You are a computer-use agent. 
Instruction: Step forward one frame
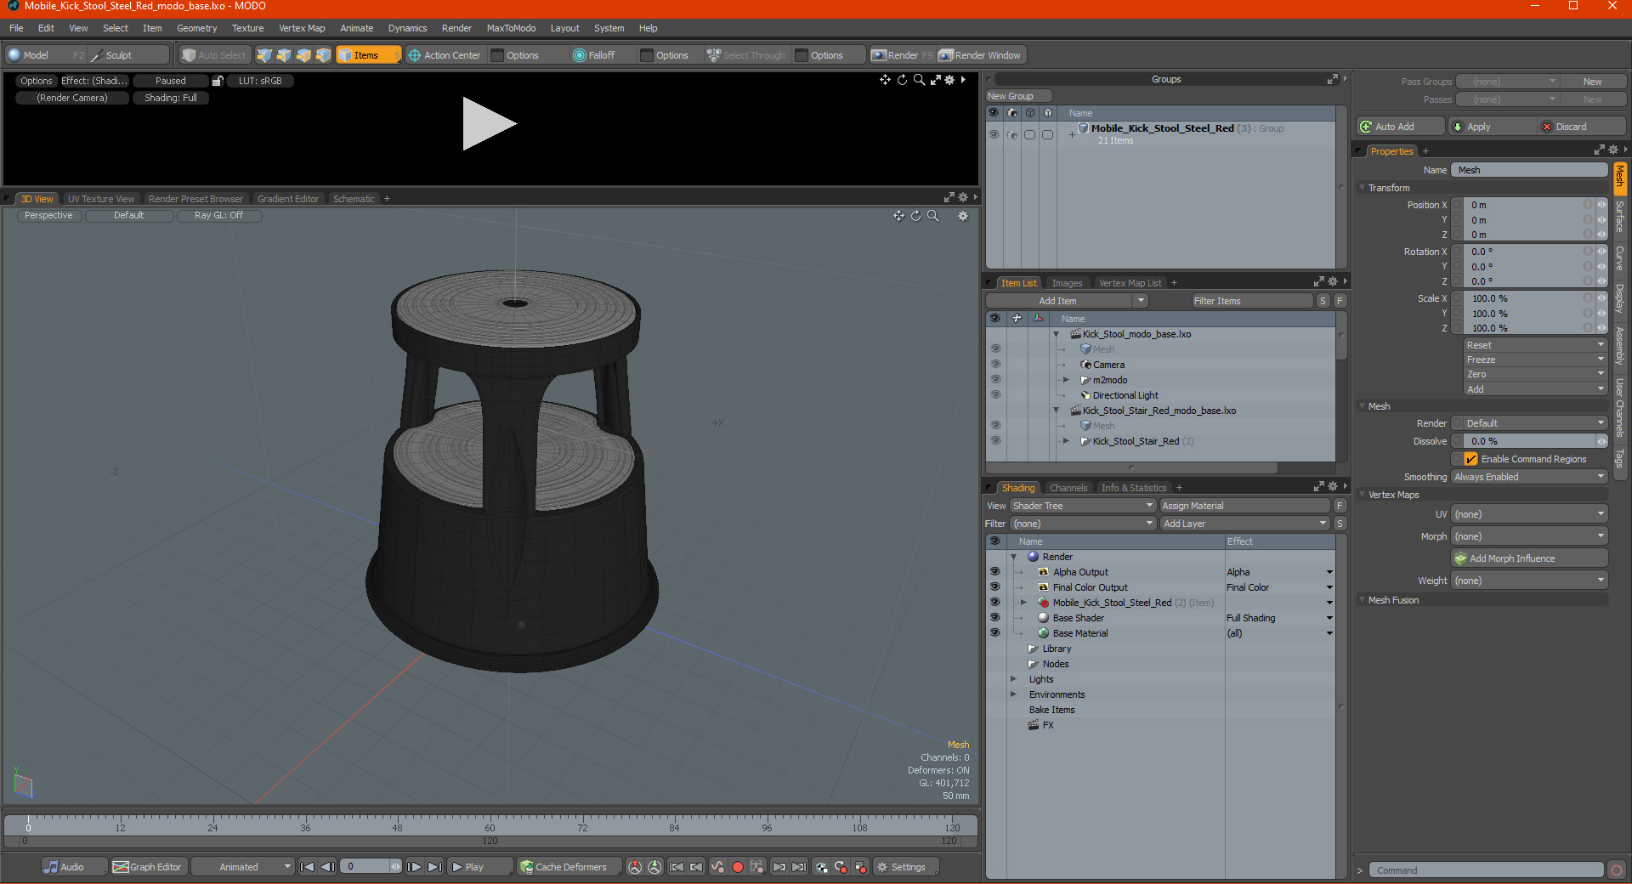pyautogui.click(x=414, y=867)
